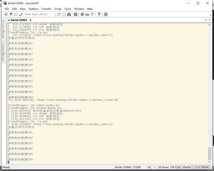
Task: Click the Public Key Assistant icon
Action: pyautogui.click(x=92, y=14)
